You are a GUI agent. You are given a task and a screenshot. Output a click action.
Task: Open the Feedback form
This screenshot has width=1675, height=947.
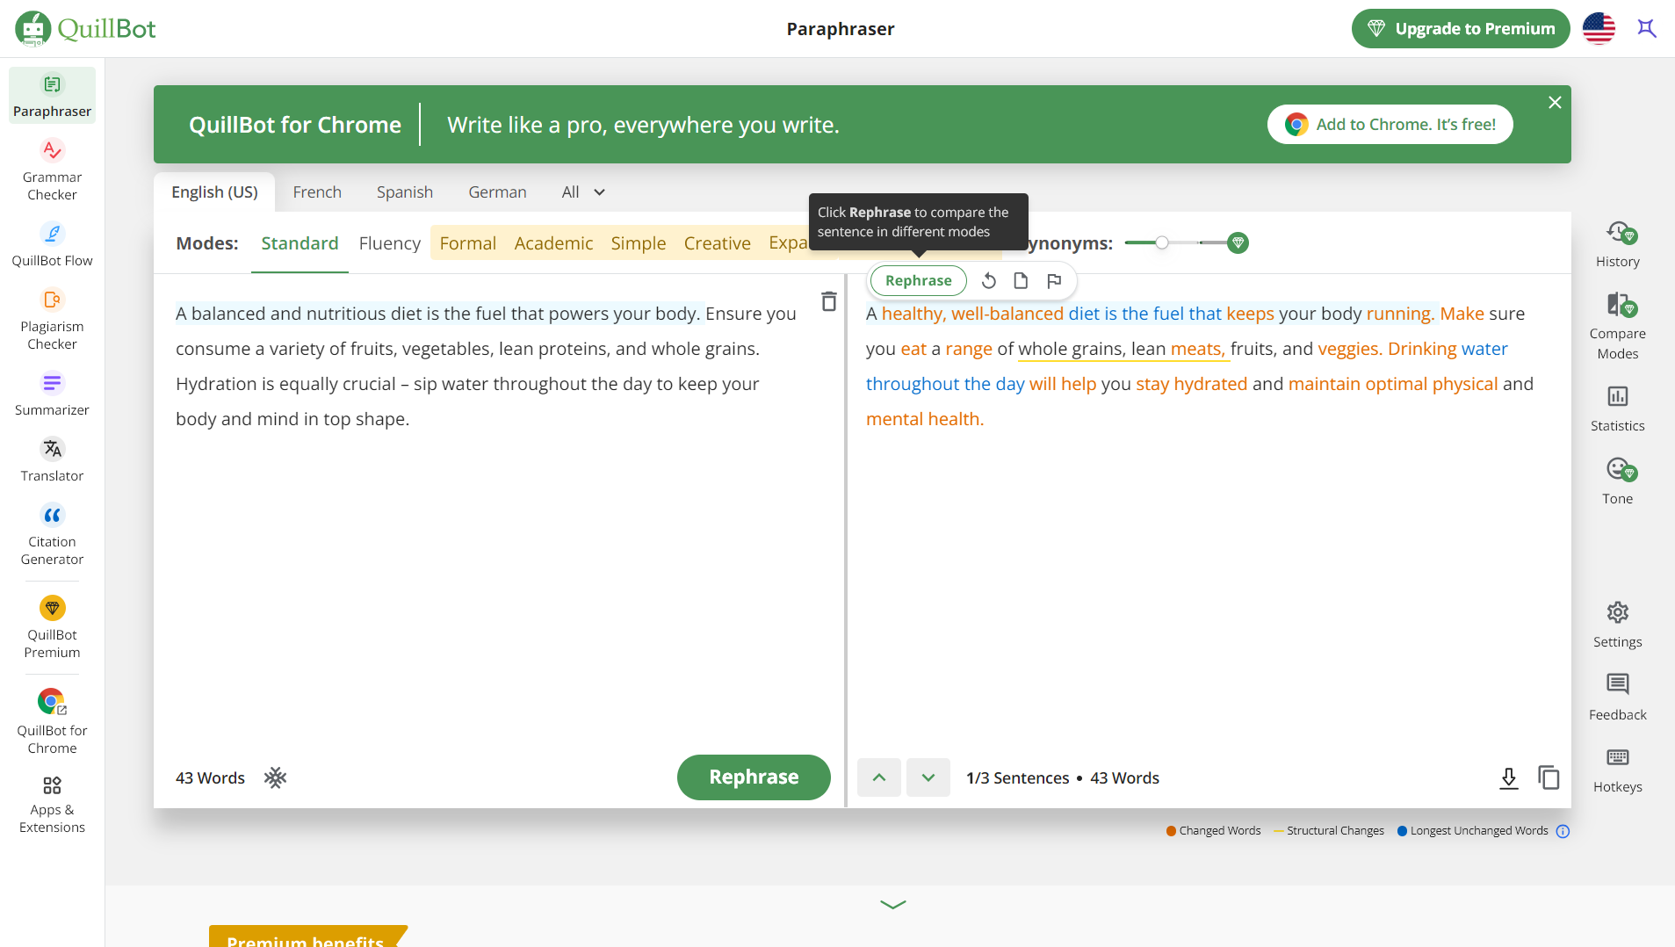1617,698
